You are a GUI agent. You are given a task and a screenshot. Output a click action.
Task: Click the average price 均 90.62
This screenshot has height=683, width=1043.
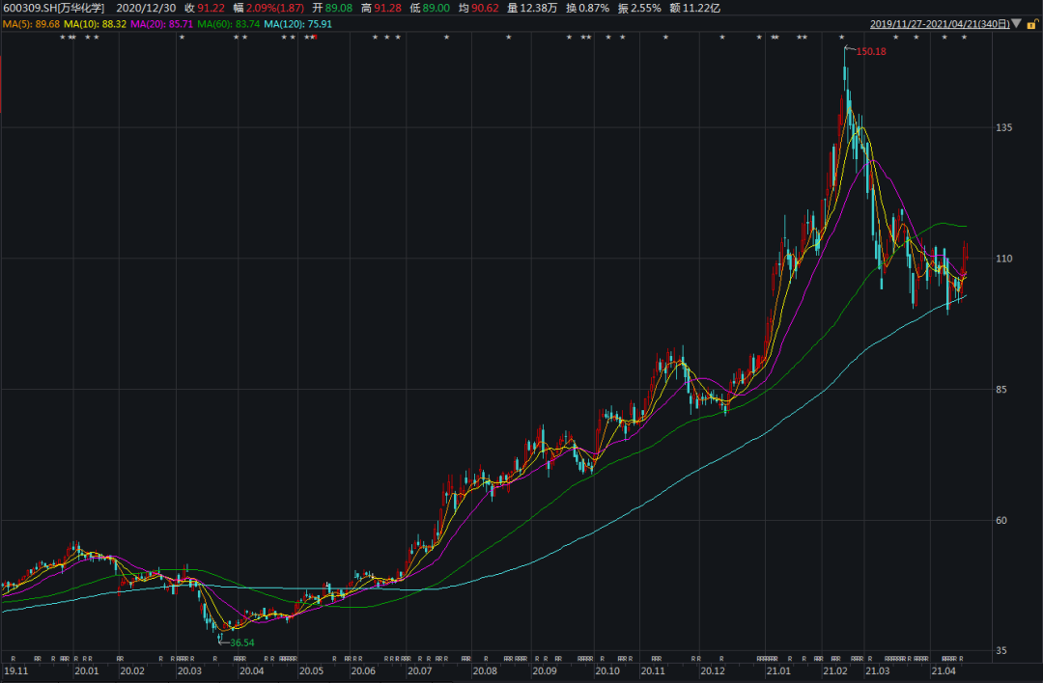pos(479,8)
